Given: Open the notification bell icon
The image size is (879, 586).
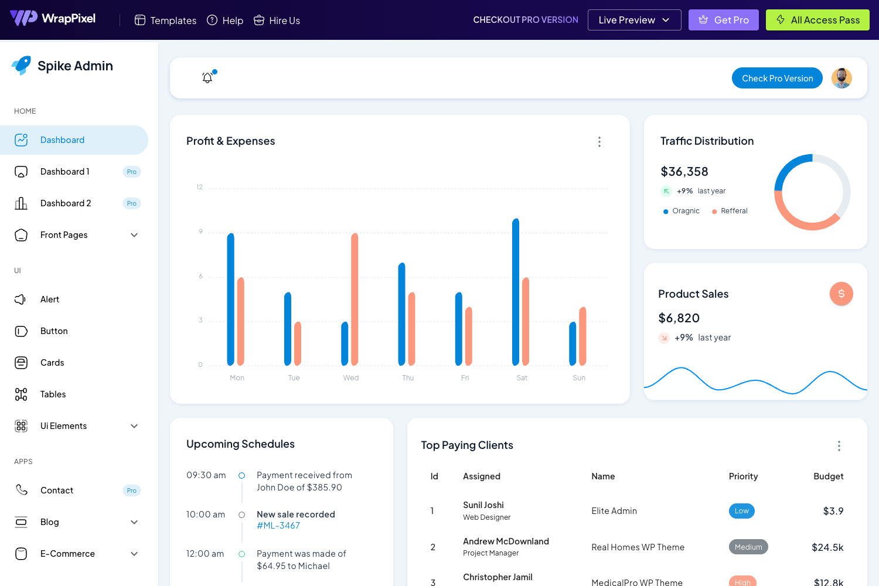Looking at the screenshot, I should (x=207, y=77).
